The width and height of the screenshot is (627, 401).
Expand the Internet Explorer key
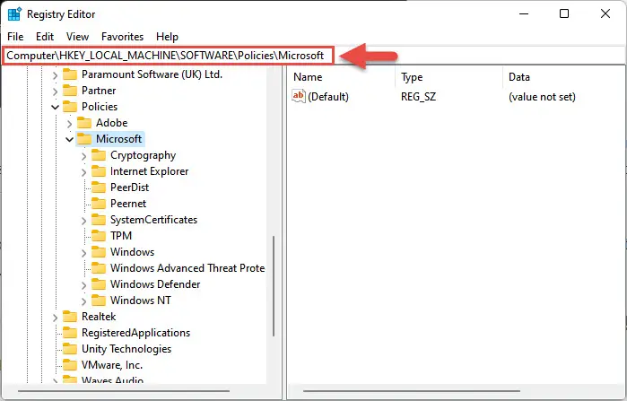click(x=83, y=172)
